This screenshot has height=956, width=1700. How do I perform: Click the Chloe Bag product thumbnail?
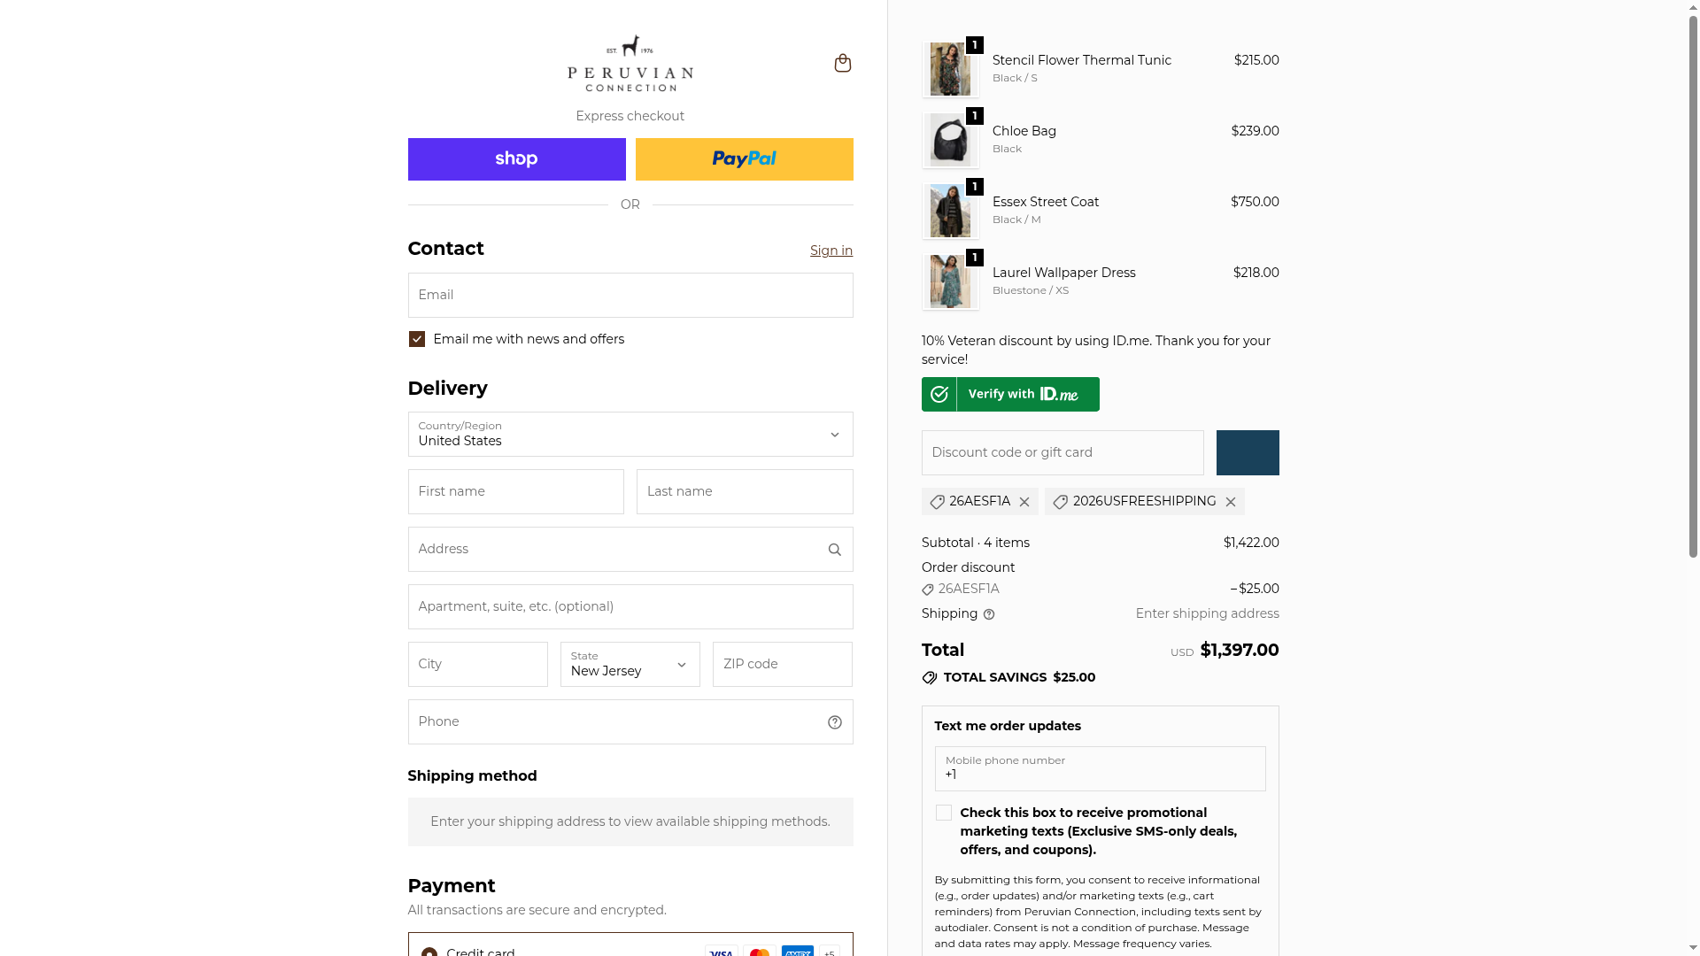click(950, 140)
